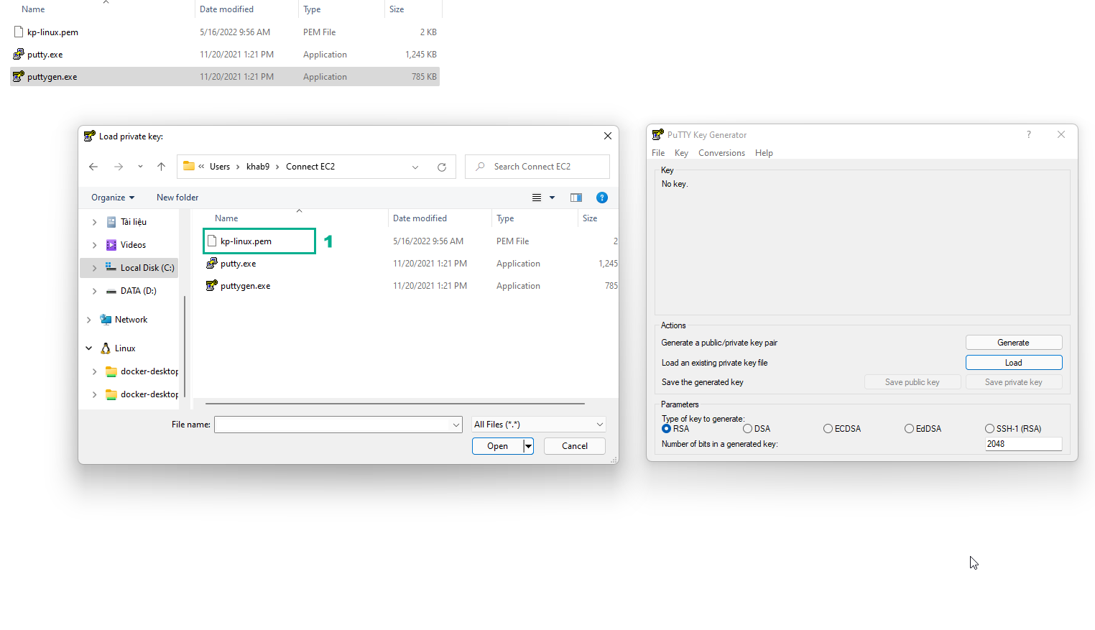Viewport: 1095px width, 630px height.
Task: Open the All Files type filter dropdown
Action: (538, 425)
